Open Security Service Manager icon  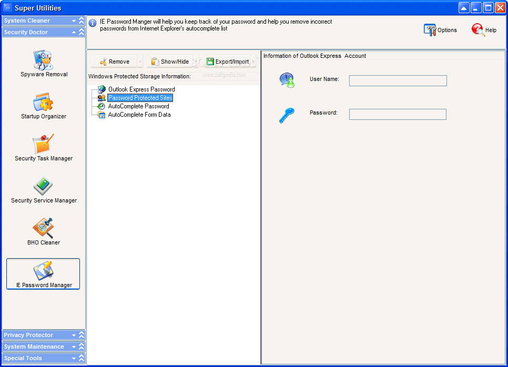coord(43,186)
